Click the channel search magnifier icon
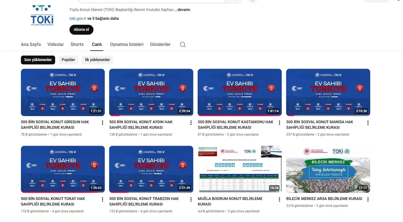 tap(183, 45)
